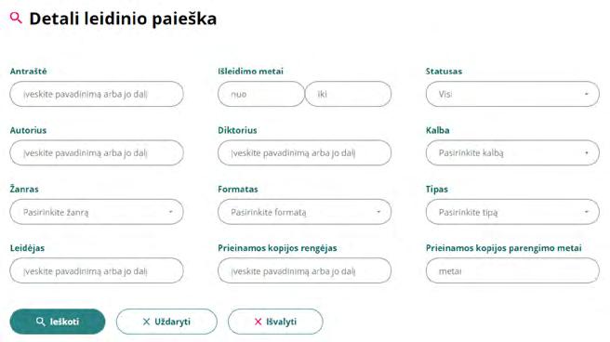The image size is (610, 342).
Task: Expand the Statusas dropdown arrow
Action: [x=586, y=94]
